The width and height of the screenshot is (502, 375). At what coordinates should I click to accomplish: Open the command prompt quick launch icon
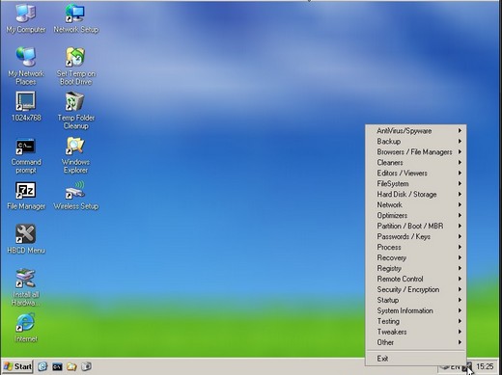tap(57, 366)
